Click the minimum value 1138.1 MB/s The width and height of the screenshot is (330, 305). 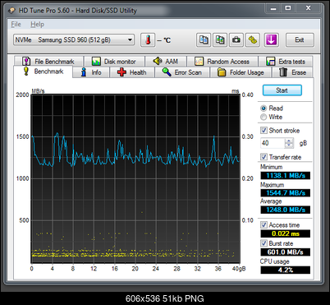coord(286,176)
